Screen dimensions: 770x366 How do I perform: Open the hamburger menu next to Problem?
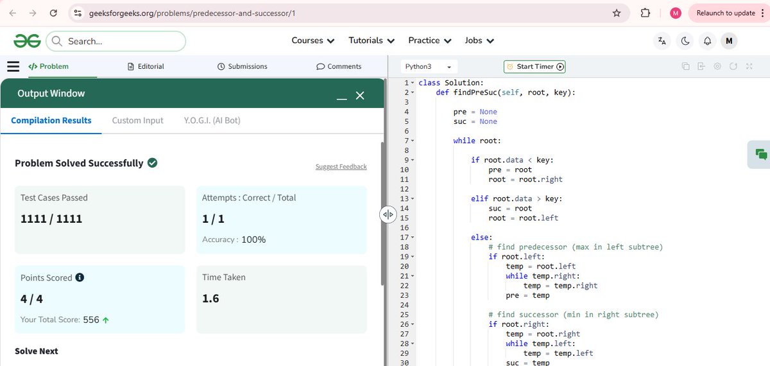click(x=13, y=66)
